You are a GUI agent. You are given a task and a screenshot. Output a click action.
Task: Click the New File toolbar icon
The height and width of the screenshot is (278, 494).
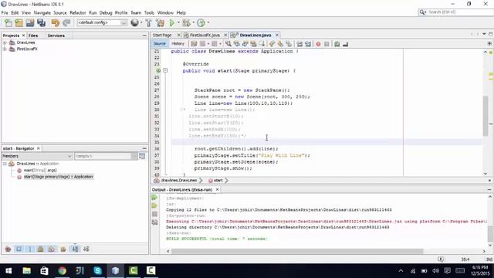coord(8,22)
